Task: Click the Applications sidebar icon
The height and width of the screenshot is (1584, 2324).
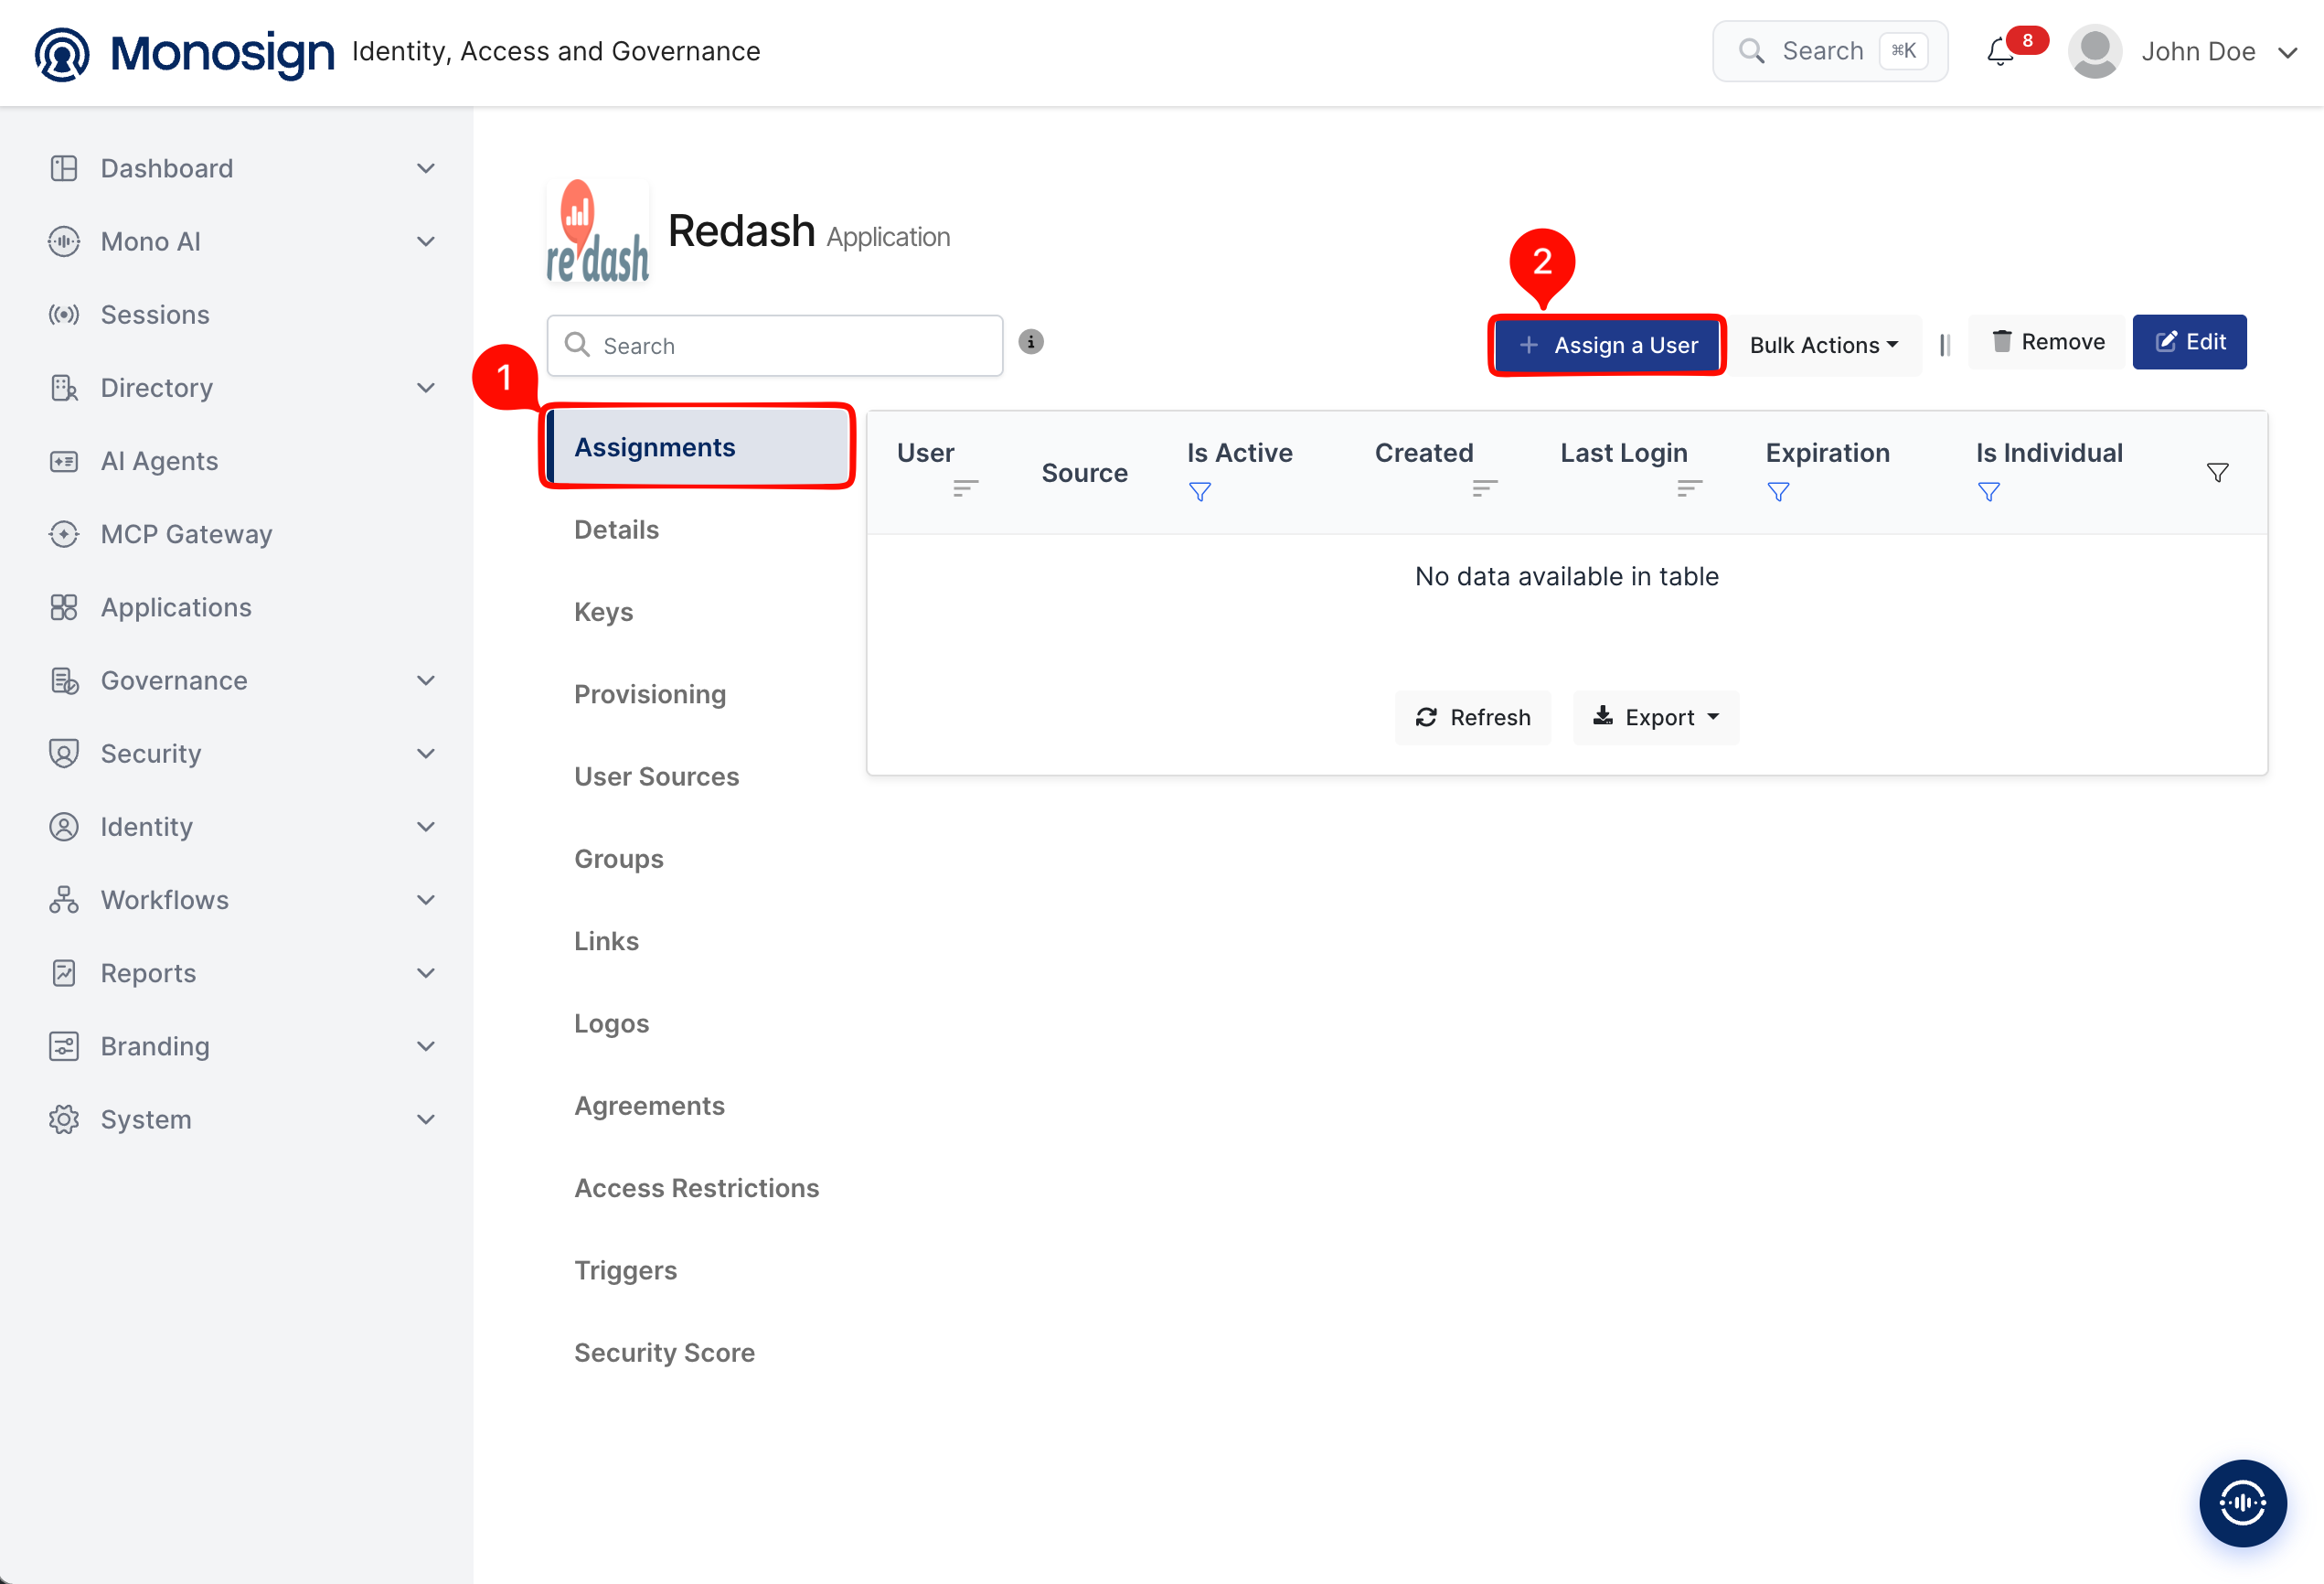Action: (x=64, y=607)
